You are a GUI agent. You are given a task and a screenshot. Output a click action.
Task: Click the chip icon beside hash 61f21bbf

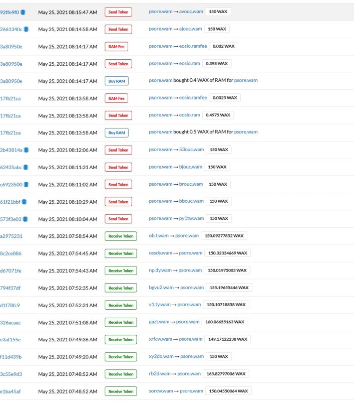(24, 202)
